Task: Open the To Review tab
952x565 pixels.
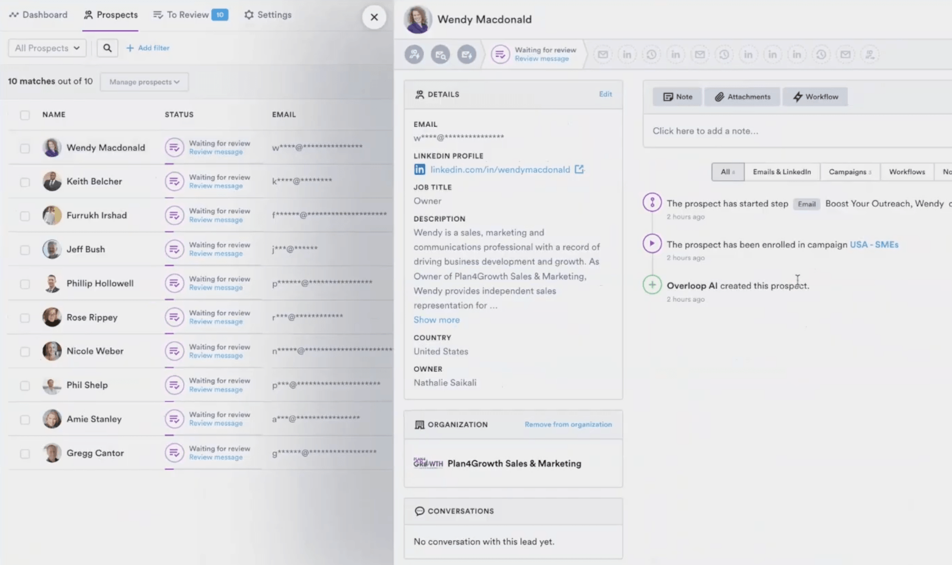Action: (190, 15)
